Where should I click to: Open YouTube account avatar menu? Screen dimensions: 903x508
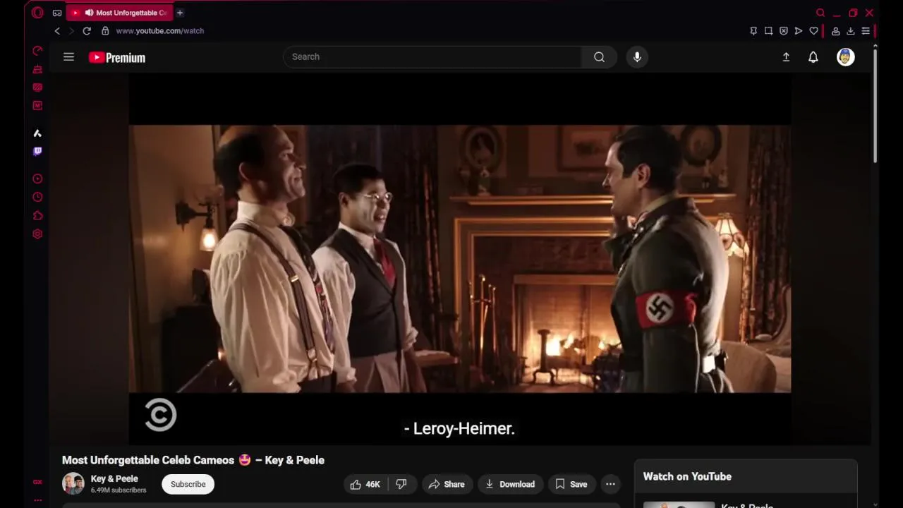[845, 57]
